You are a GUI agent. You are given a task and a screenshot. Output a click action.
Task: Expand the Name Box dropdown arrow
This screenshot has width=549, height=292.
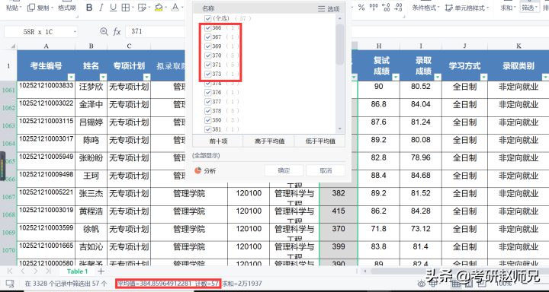75,32
